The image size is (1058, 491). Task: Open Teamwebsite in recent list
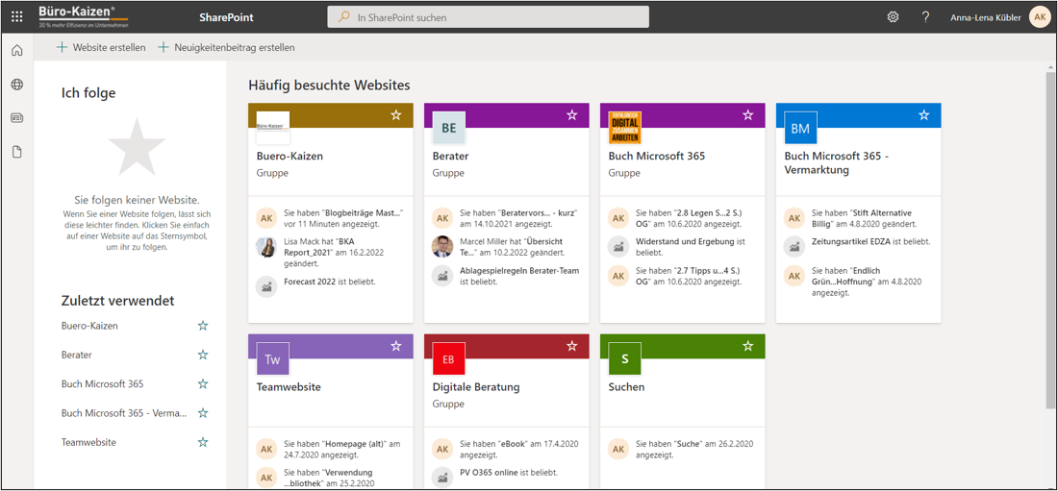88,442
